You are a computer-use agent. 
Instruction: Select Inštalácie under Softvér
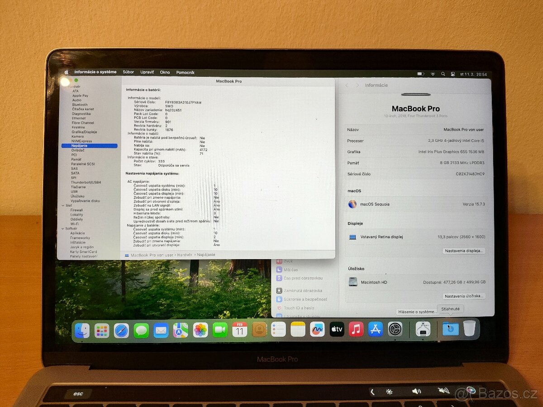tap(78, 242)
